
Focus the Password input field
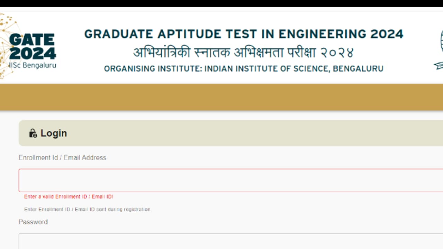tap(228, 241)
